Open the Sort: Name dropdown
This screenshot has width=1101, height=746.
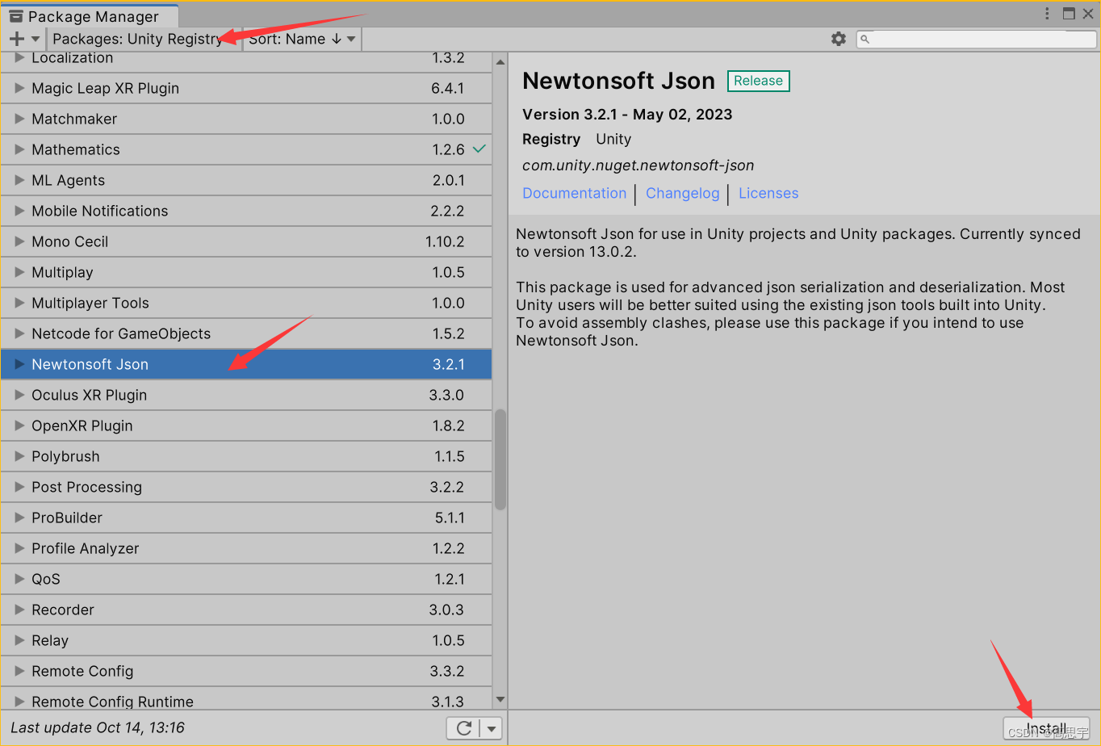click(302, 39)
